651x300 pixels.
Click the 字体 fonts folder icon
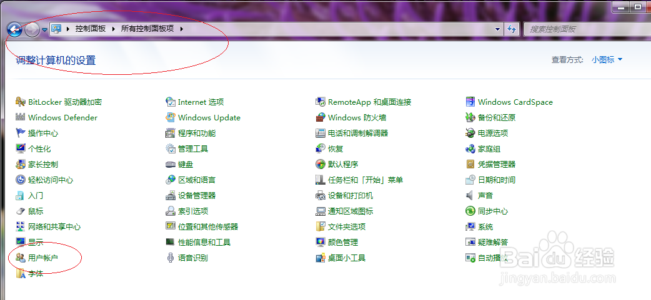coord(21,273)
